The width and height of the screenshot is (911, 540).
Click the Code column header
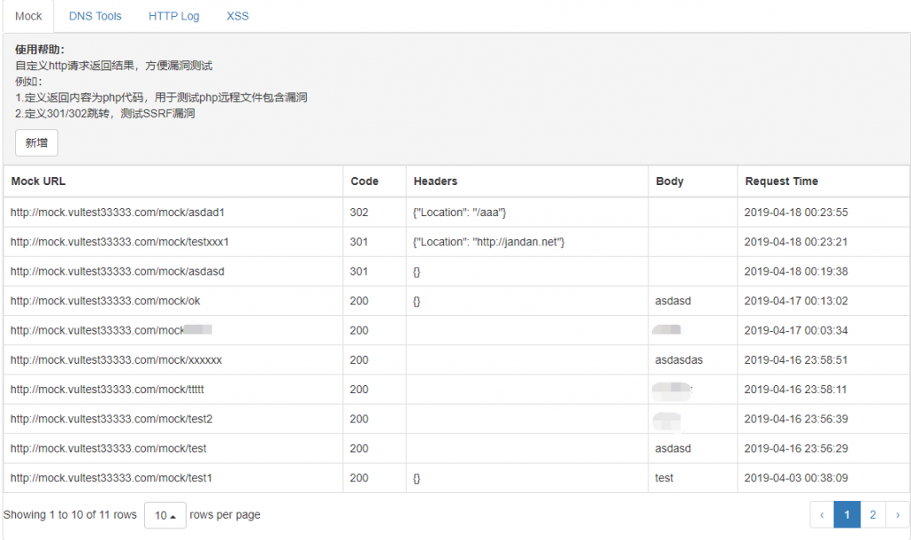(365, 181)
